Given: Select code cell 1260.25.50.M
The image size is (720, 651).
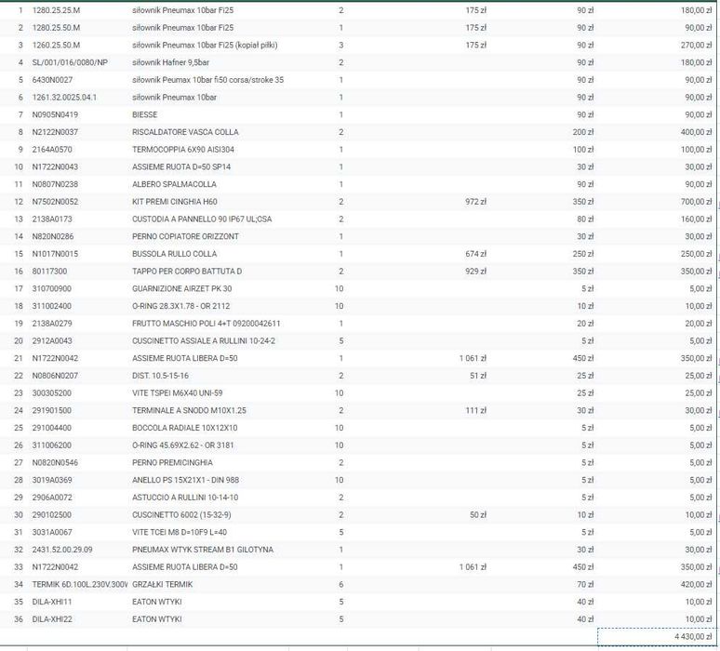Looking at the screenshot, I should click(x=56, y=45).
